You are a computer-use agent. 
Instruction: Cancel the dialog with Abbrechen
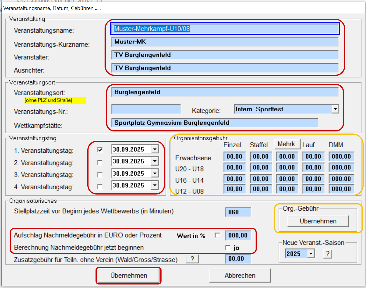(x=240, y=275)
